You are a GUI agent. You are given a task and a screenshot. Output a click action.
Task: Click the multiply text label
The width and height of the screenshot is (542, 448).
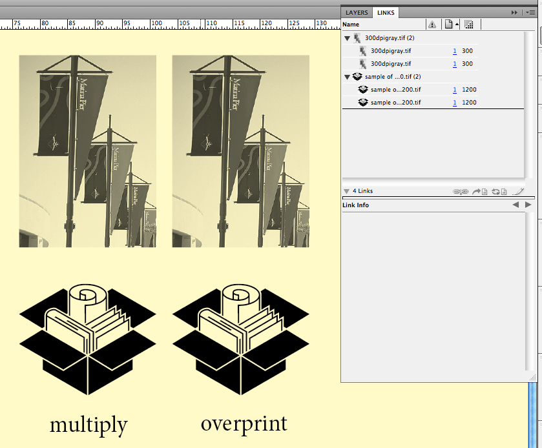[89, 425]
